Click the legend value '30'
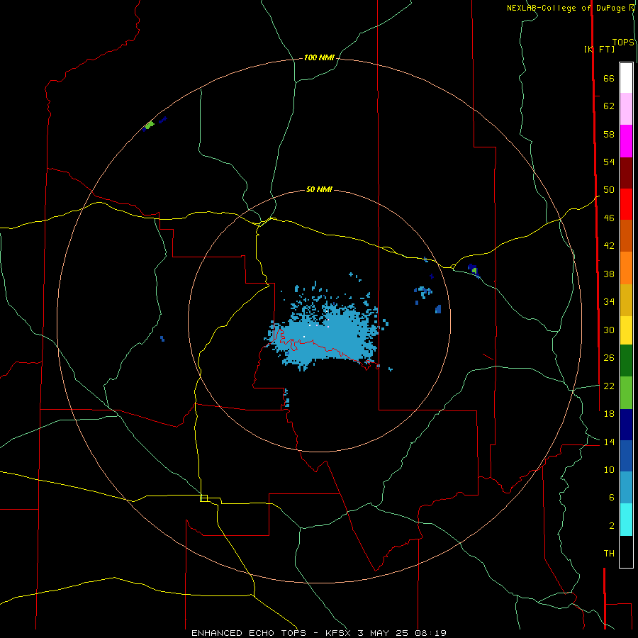Image resolution: width=638 pixels, height=638 pixels. (609, 330)
